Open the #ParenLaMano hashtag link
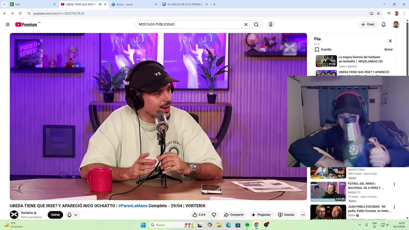 [133, 206]
